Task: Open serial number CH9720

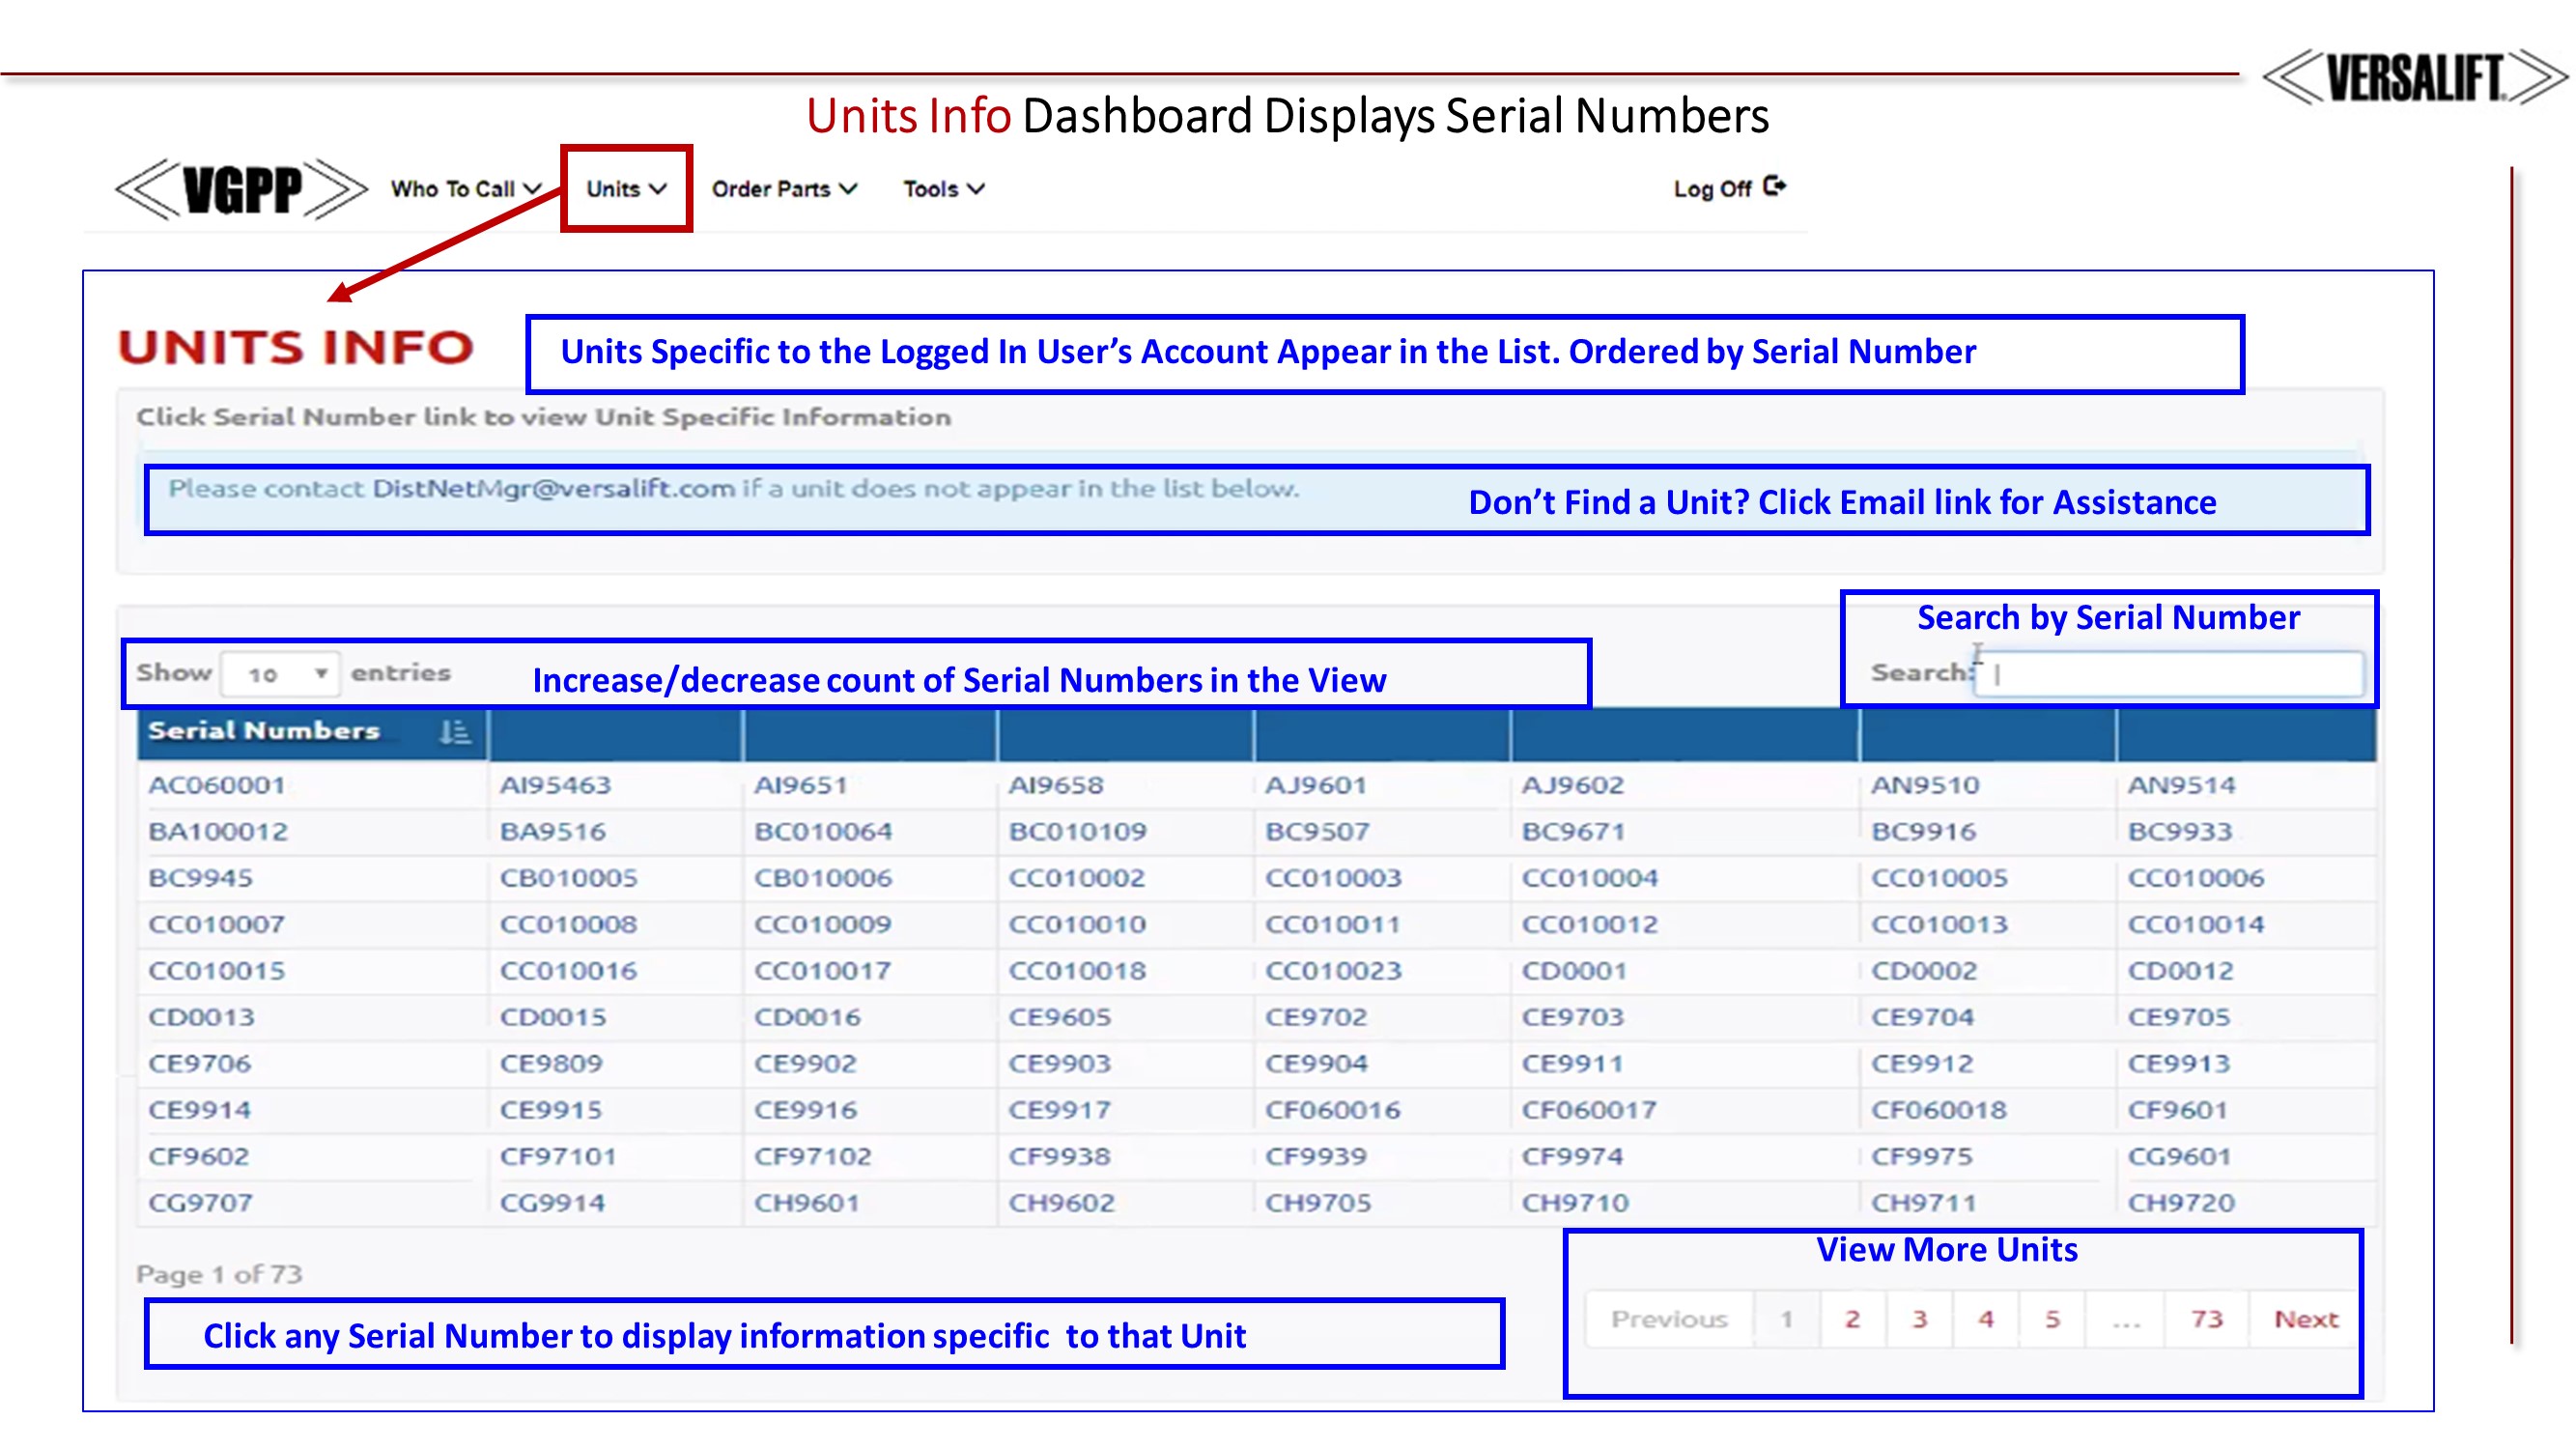Action: click(x=2180, y=1203)
